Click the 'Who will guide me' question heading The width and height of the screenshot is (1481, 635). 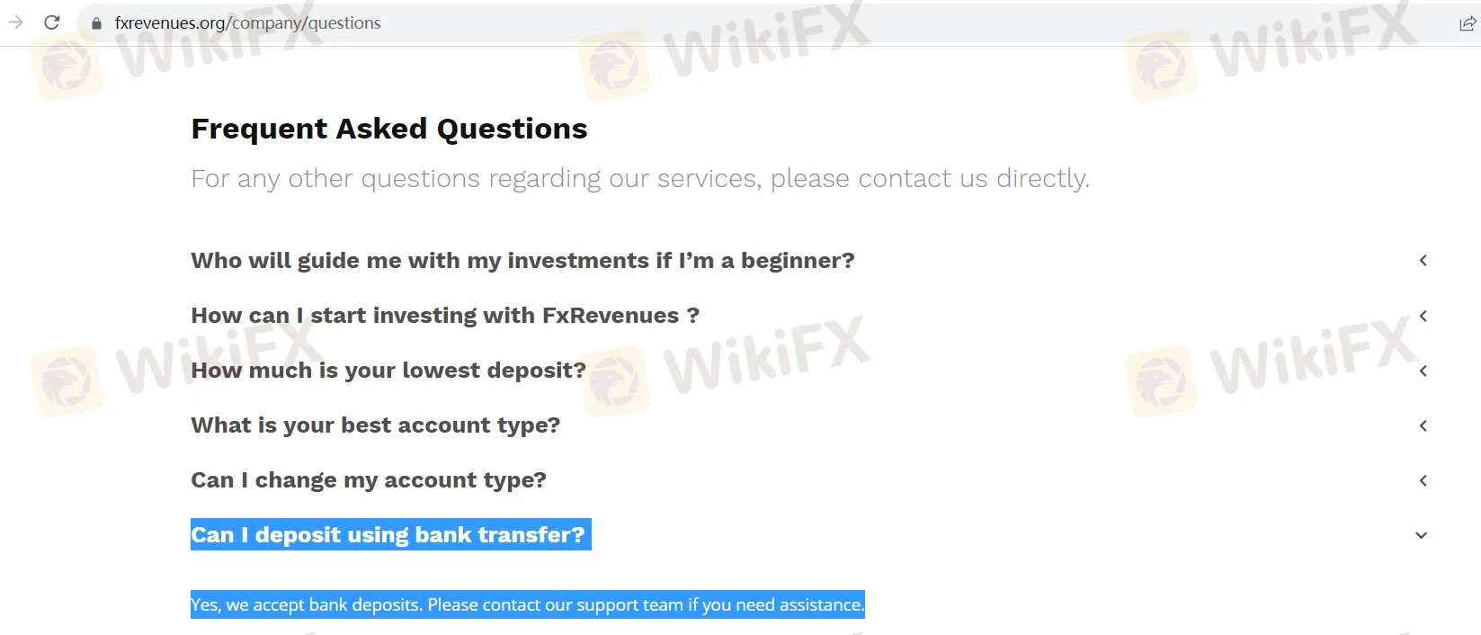tap(522, 260)
